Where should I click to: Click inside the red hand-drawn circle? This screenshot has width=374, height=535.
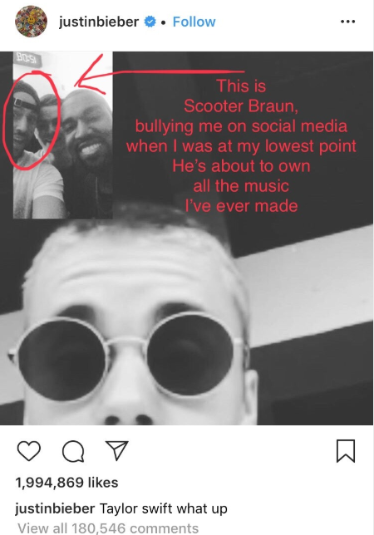point(32,120)
